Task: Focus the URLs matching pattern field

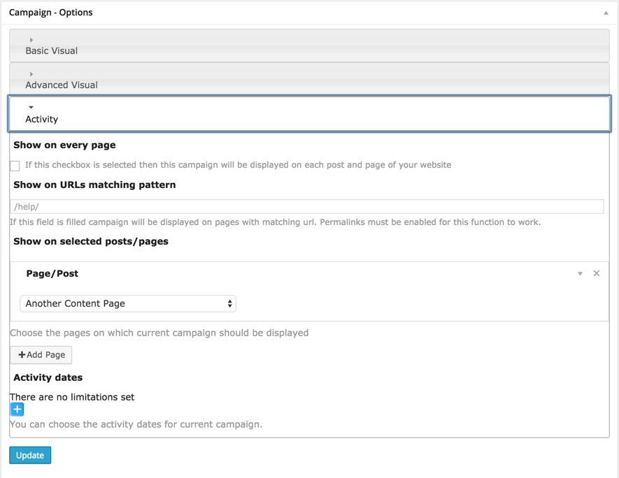Action: 307,207
